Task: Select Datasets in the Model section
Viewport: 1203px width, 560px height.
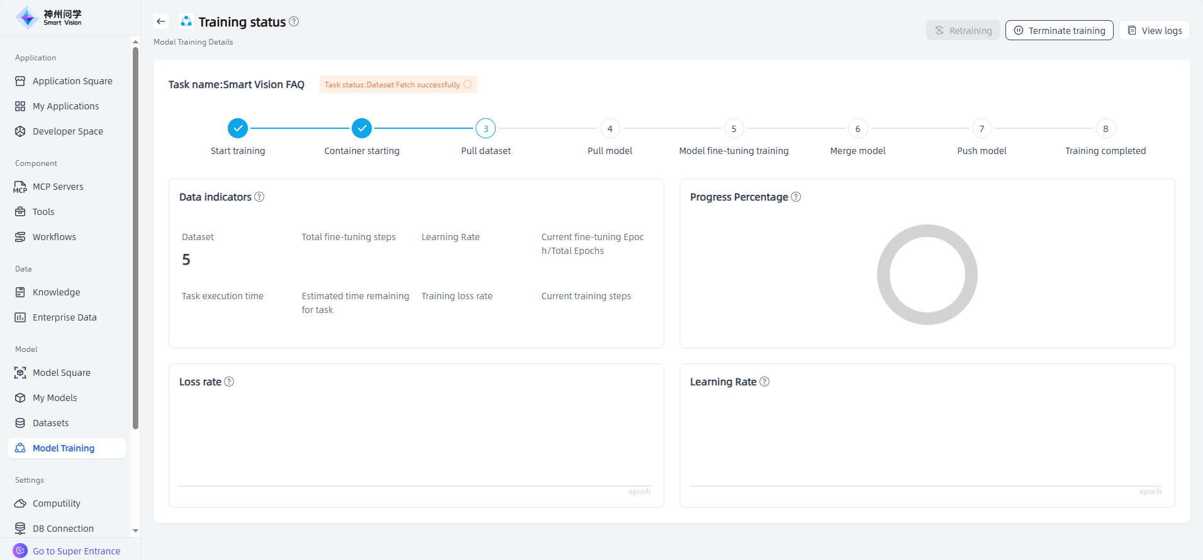Action: point(50,423)
